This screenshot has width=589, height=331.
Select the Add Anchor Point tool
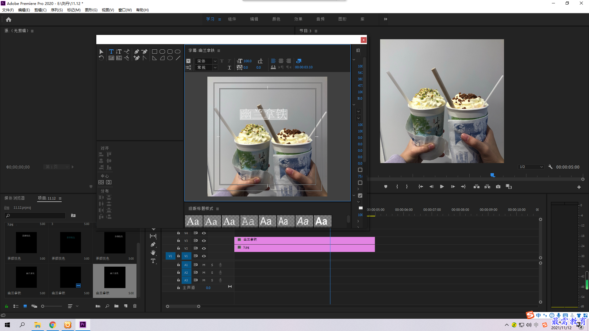(137, 58)
